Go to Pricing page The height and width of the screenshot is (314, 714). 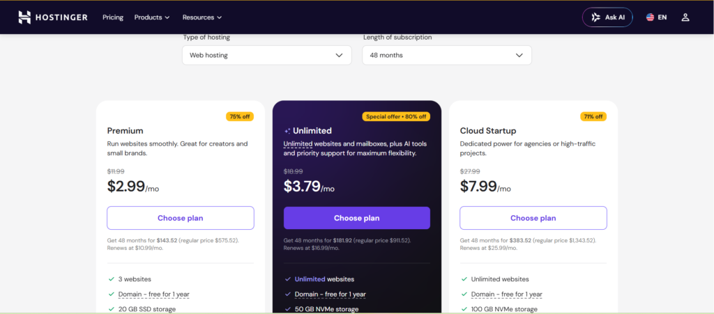[113, 17]
